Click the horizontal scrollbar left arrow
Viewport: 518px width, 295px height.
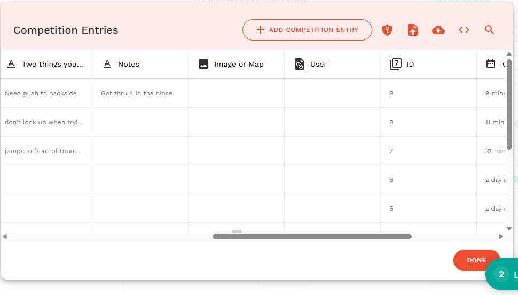(x=5, y=237)
